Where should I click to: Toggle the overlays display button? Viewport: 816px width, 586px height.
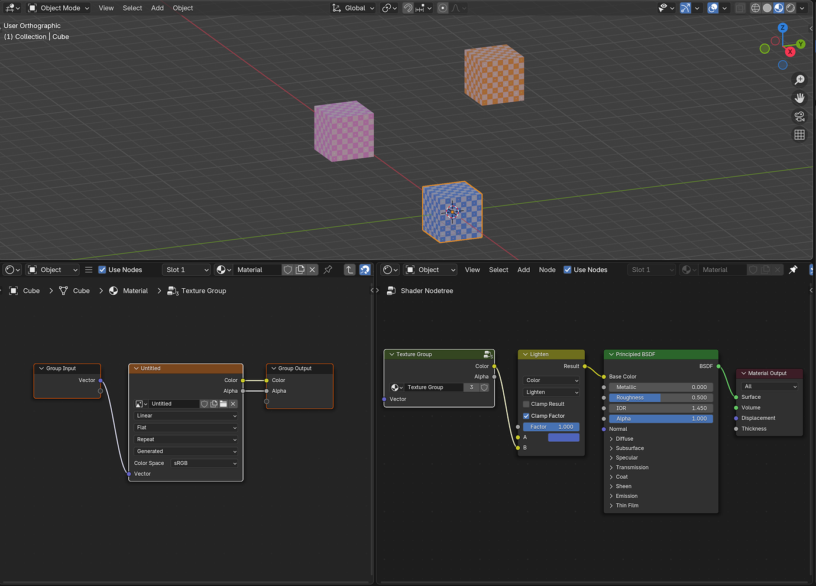click(x=713, y=8)
